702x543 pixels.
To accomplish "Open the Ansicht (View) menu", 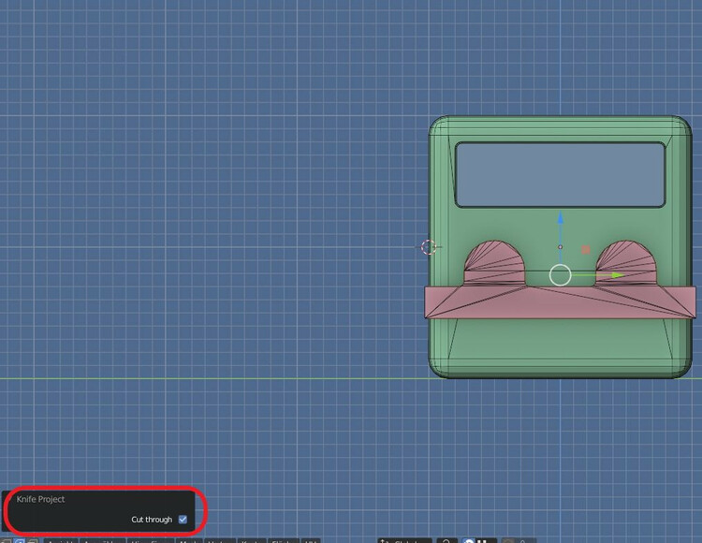I will (x=61, y=540).
